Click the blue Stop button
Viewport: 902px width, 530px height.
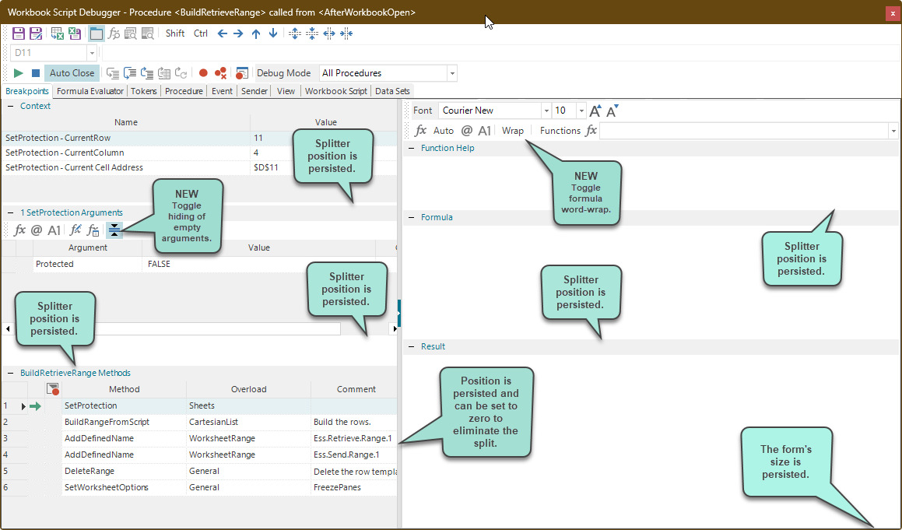coord(36,73)
